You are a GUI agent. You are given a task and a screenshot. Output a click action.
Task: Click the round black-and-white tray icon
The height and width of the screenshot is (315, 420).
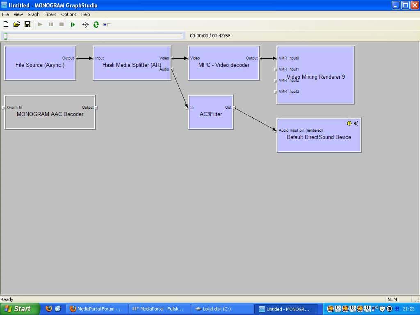pos(390,309)
